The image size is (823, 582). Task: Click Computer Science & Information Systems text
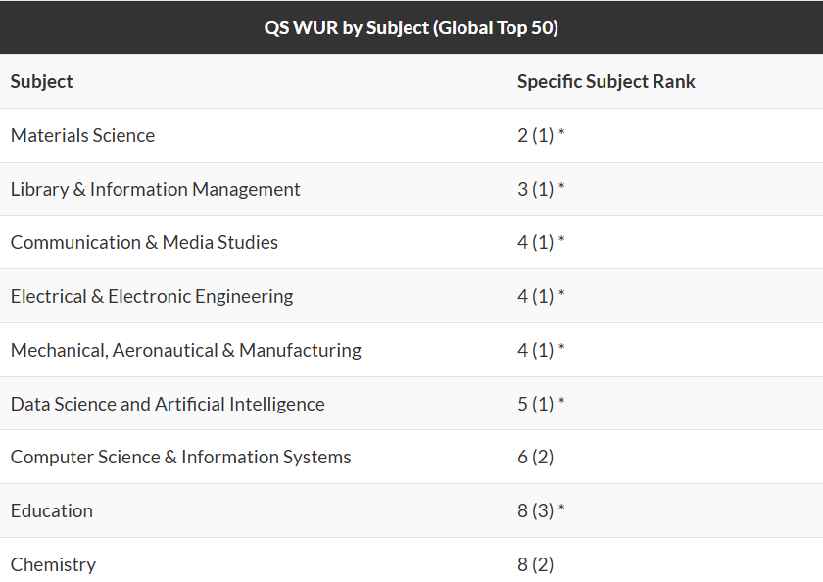[x=180, y=457]
